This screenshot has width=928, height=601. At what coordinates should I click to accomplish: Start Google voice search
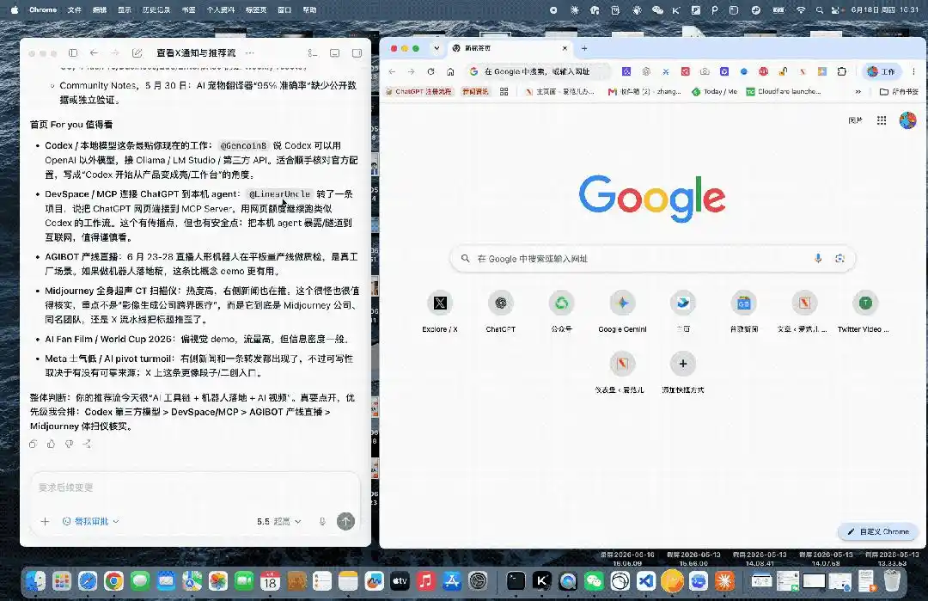pyautogui.click(x=818, y=259)
